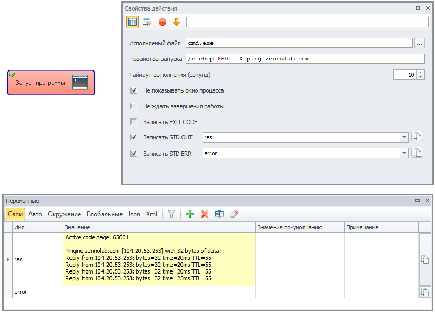The width and height of the screenshot is (435, 314).
Task: Click the Параметры запуска input field
Action: 305,59
